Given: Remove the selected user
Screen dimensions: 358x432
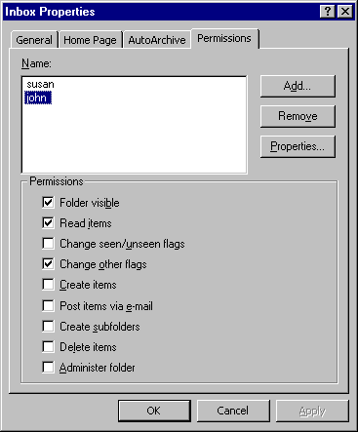Looking at the screenshot, I should [298, 116].
